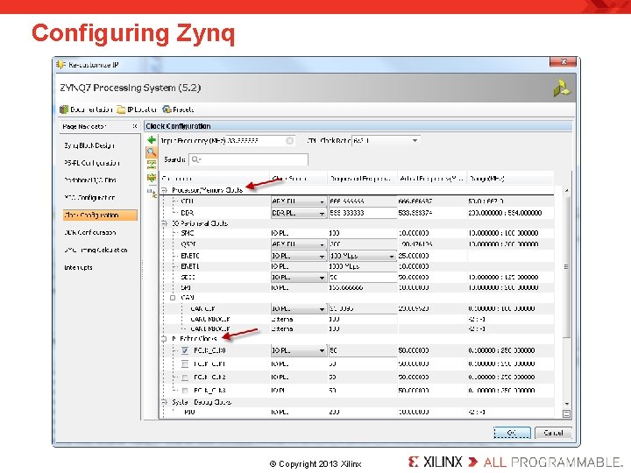This screenshot has height=473, width=631.
Task: Select the Clock Configuration page
Action: tap(100, 215)
